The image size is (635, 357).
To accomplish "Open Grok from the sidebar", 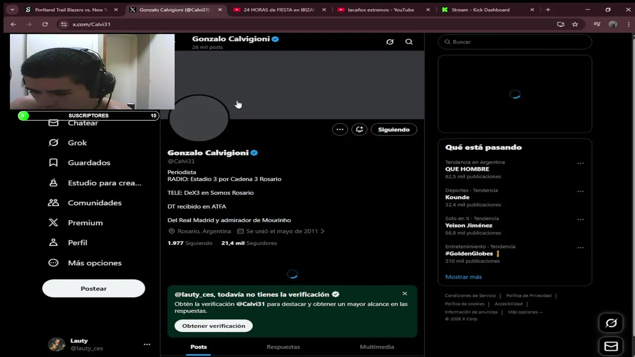I will coord(67,143).
